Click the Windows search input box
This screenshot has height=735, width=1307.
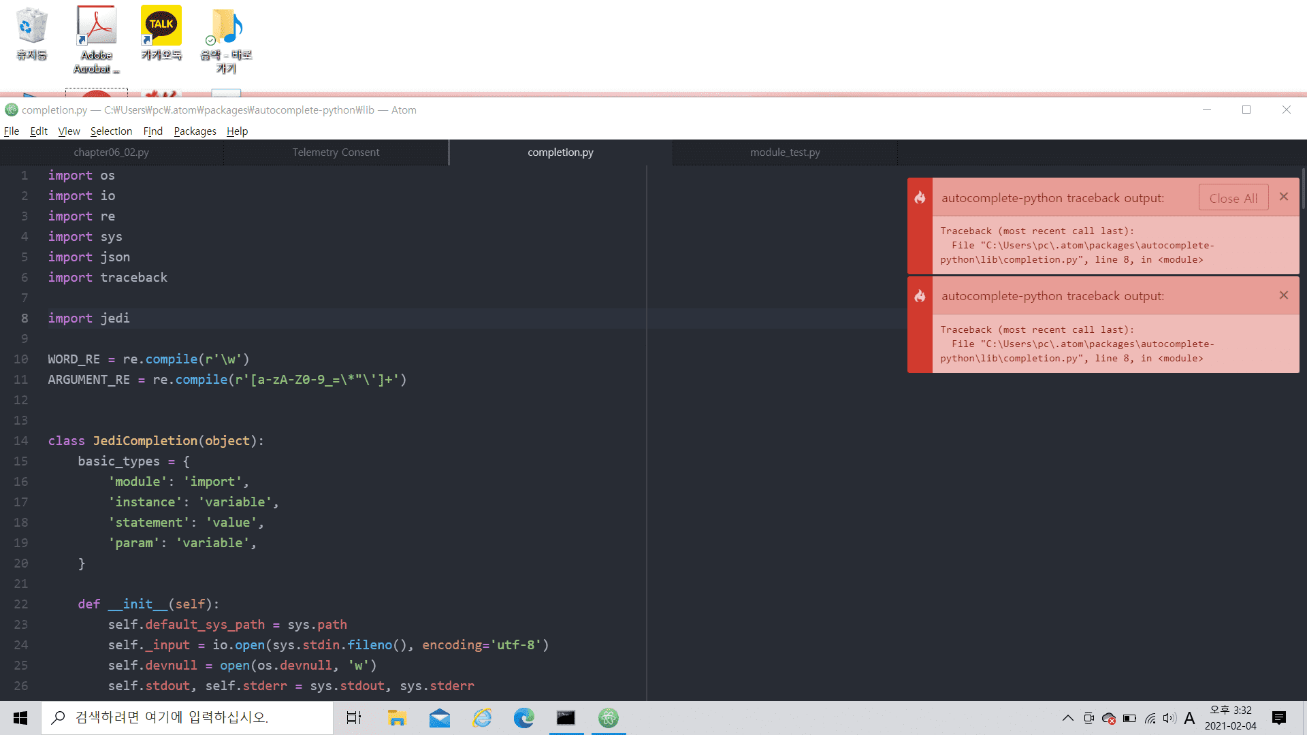click(x=187, y=718)
